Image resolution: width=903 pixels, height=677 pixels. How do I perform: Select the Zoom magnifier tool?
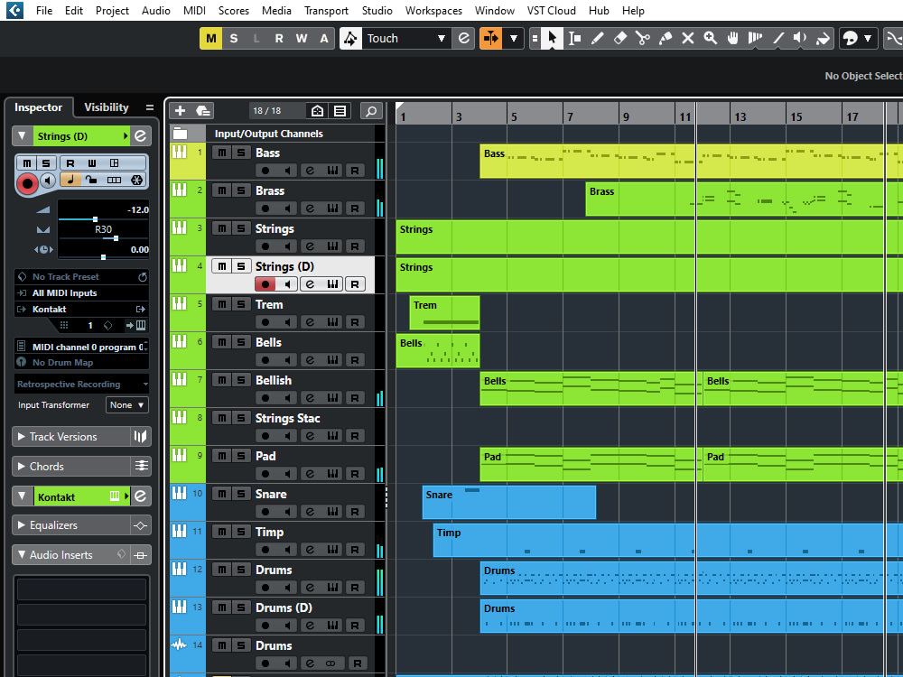point(710,38)
